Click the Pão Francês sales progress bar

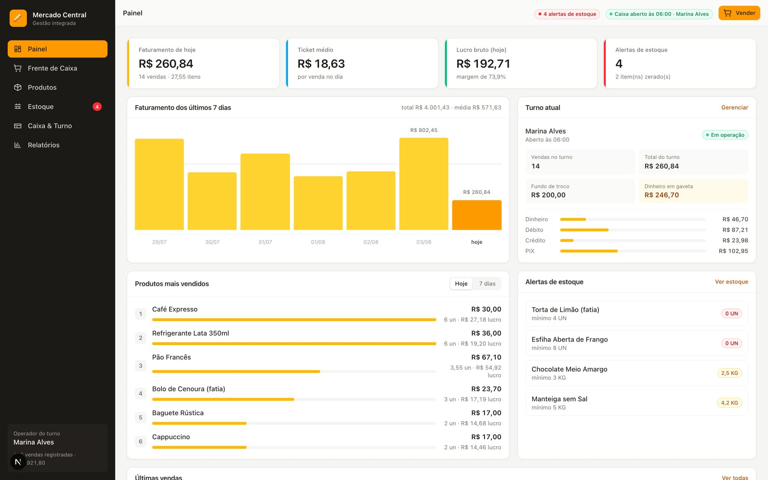tap(294, 371)
